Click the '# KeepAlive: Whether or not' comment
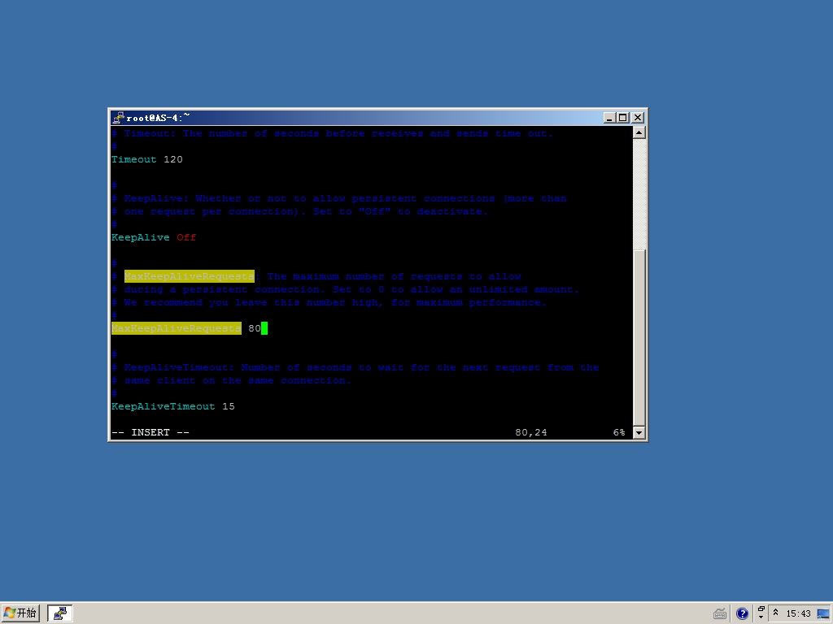The width and height of the screenshot is (833, 624). click(339, 198)
